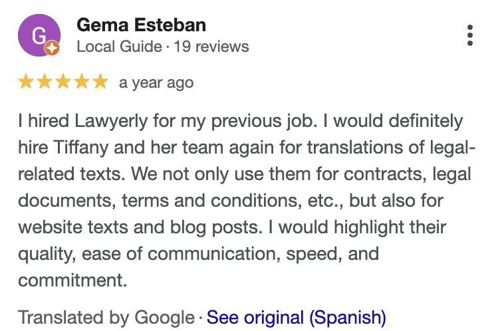Click the "Local Guide" label
The height and width of the screenshot is (331, 500).
120,47
